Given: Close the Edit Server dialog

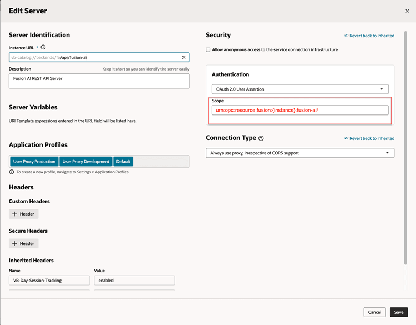Looking at the screenshot, I should click(407, 11).
